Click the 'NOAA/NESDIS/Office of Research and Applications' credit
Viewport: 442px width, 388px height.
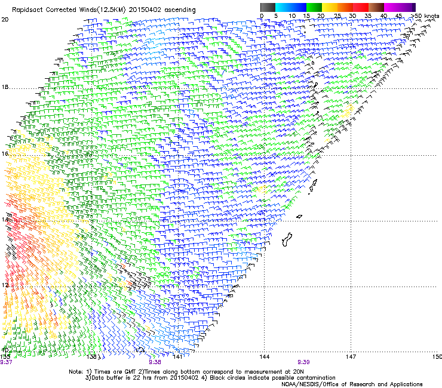pos(352,384)
